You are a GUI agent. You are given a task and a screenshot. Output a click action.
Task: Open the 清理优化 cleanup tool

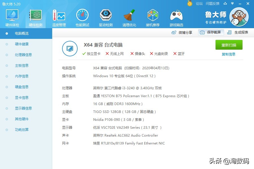(x=129, y=17)
